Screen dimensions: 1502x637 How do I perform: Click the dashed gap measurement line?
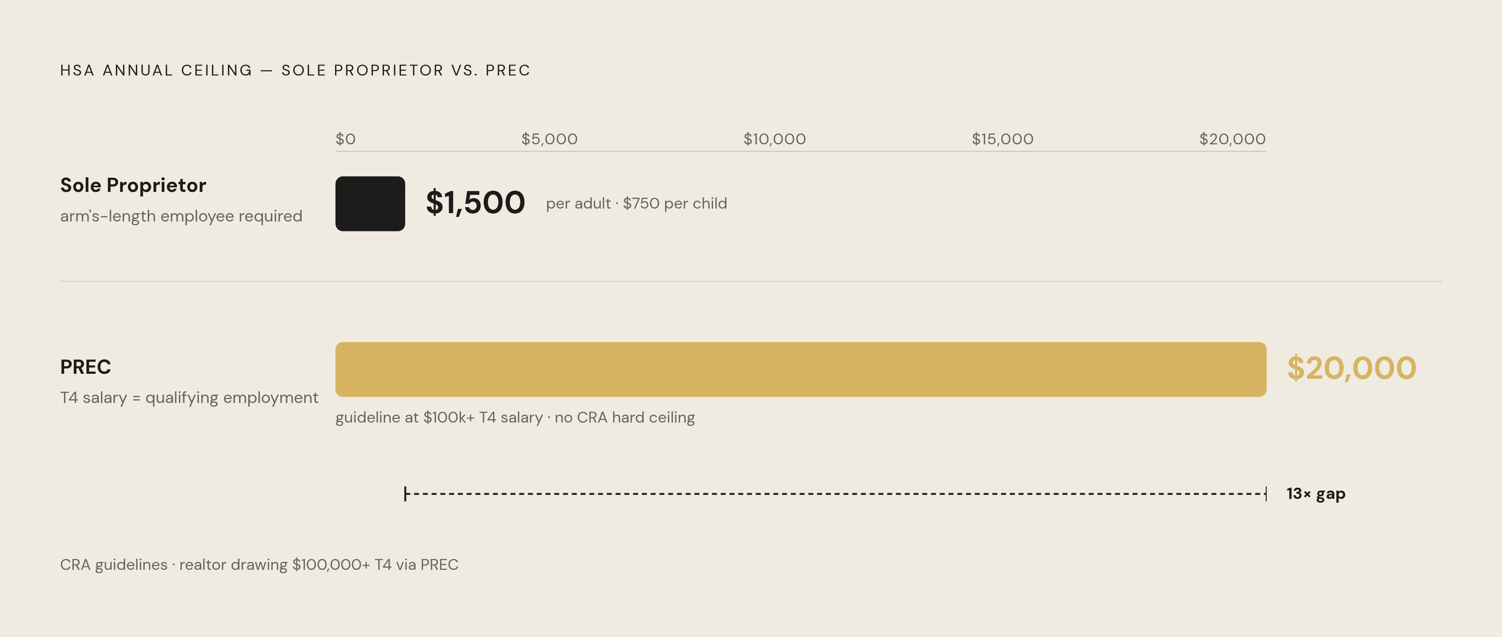[836, 494]
